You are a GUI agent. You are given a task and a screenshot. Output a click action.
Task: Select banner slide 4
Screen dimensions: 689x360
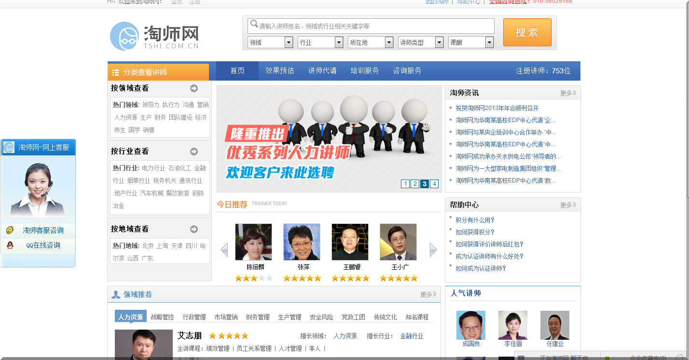coord(434,184)
